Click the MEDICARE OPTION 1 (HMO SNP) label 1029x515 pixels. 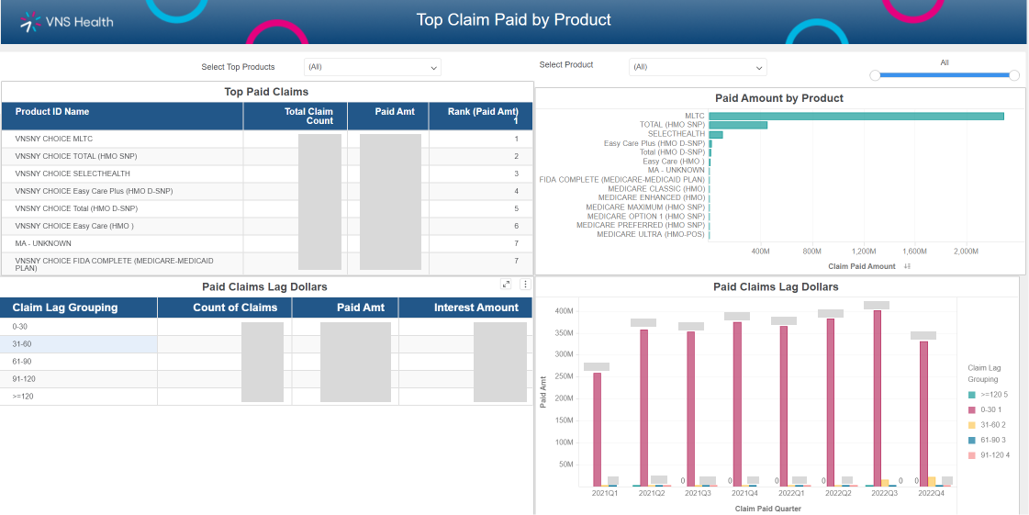pos(645,216)
